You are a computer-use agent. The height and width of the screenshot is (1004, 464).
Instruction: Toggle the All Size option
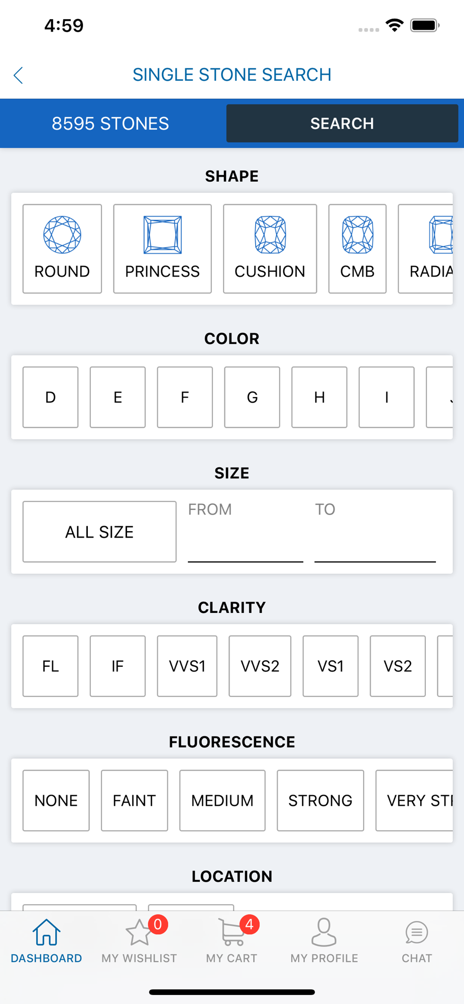coord(99,532)
